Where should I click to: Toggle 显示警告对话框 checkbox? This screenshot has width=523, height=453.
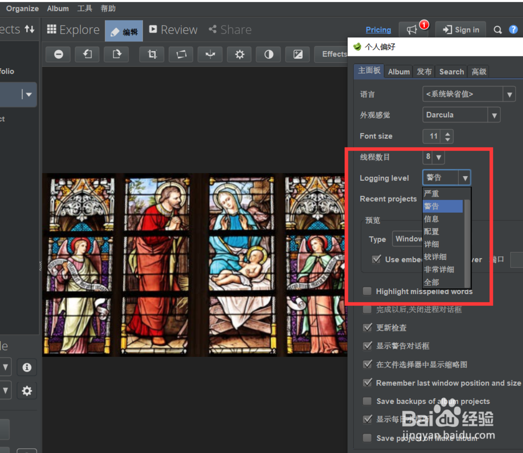point(367,346)
